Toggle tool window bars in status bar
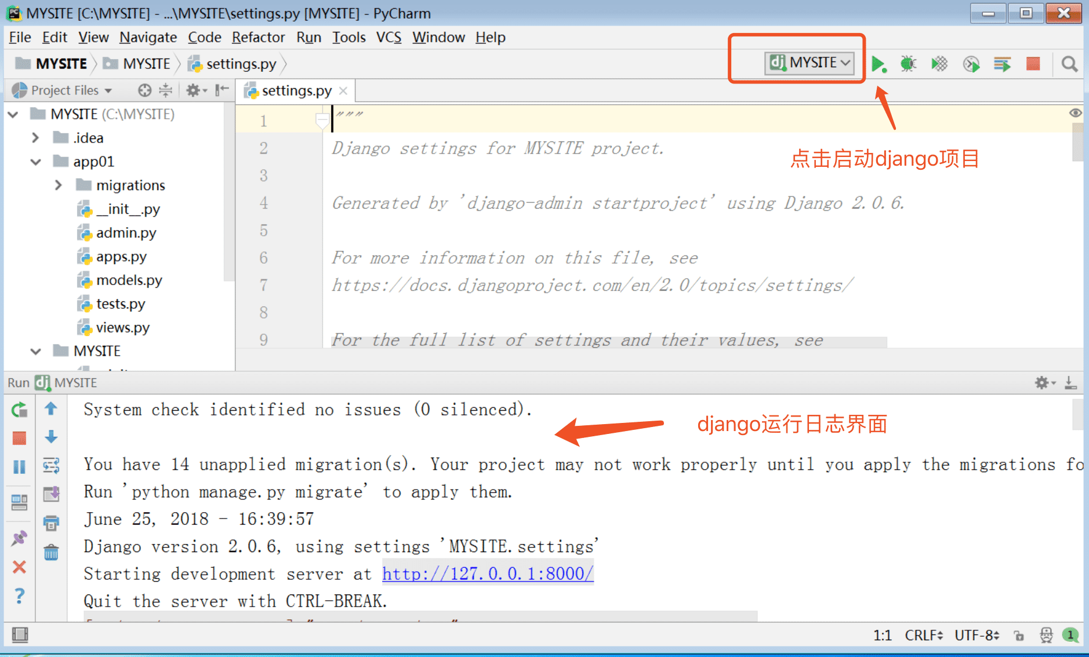The width and height of the screenshot is (1089, 657). pos(20,635)
